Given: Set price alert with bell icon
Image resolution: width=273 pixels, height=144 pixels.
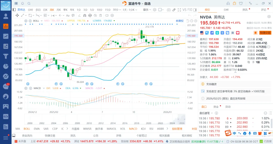Looking at the screenshot, I should pyautogui.click(x=255, y=33).
